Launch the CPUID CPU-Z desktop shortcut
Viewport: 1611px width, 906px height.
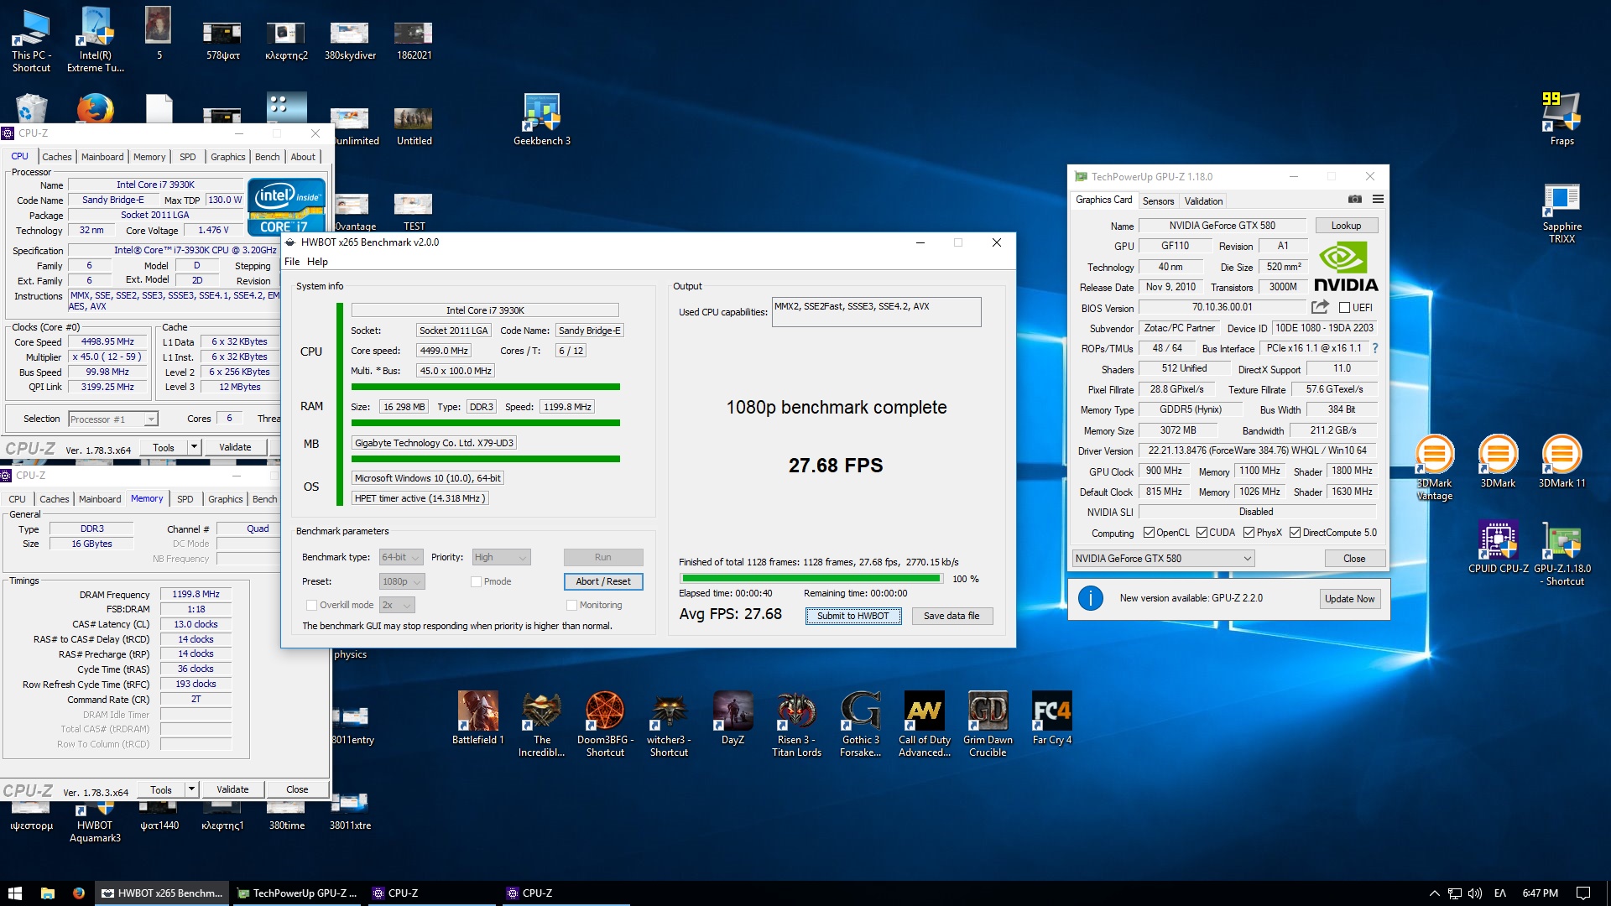tap(1498, 547)
